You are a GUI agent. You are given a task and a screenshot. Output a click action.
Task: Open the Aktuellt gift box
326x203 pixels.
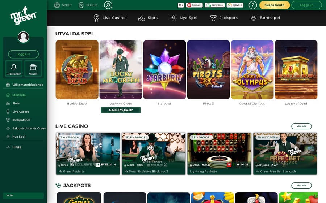pos(33,68)
